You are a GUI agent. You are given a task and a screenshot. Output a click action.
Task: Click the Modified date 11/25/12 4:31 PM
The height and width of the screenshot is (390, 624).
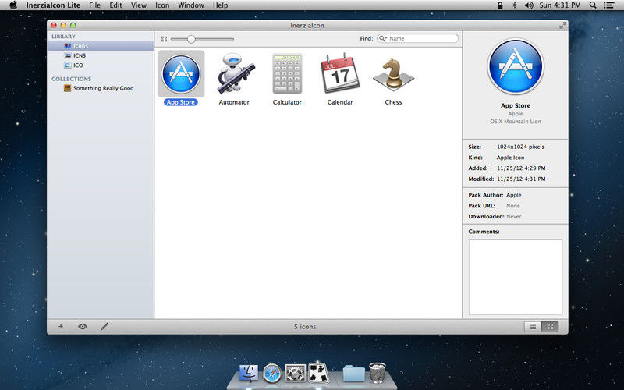coord(521,179)
